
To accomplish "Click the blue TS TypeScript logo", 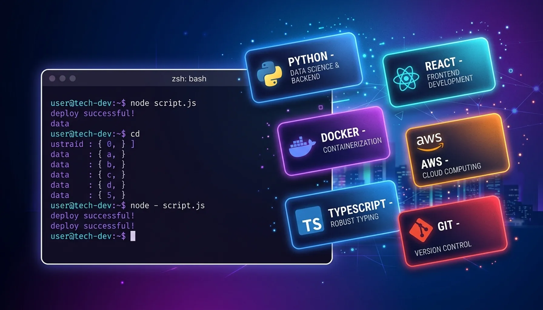I will (310, 221).
